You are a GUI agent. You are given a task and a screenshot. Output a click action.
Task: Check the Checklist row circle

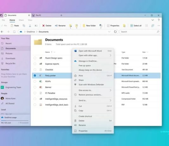[35, 70]
